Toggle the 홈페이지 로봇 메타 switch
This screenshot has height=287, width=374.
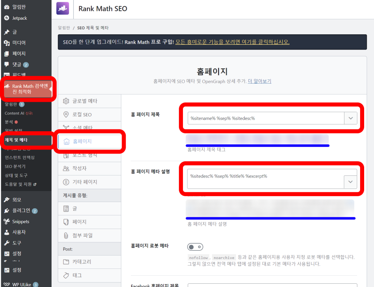pos(195,247)
